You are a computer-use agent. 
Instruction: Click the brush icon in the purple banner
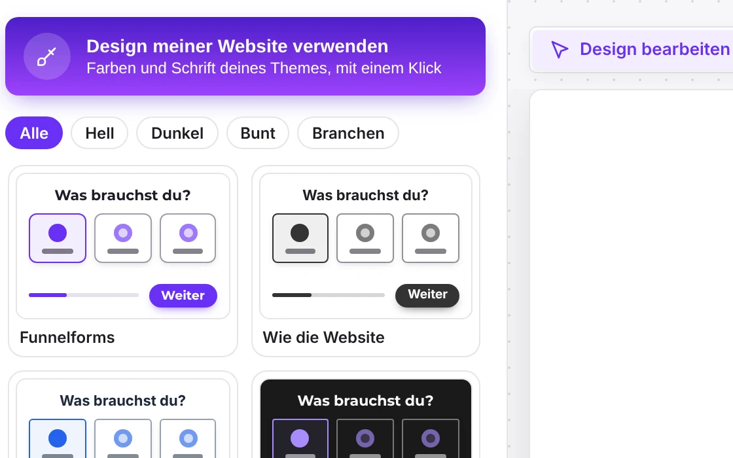click(46, 56)
